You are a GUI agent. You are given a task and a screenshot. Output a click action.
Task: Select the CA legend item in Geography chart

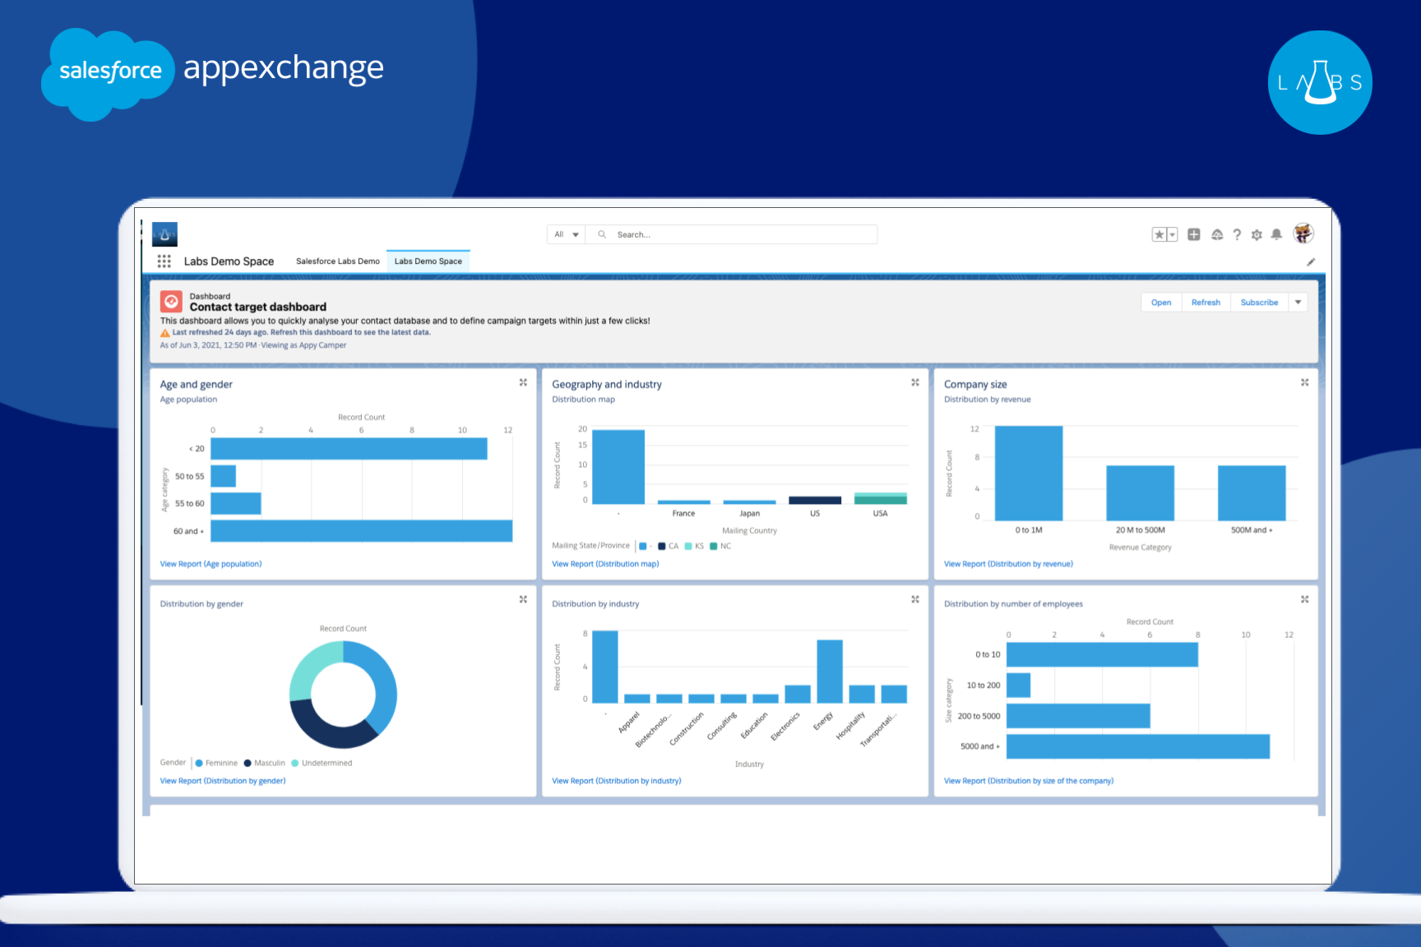pyautogui.click(x=669, y=545)
